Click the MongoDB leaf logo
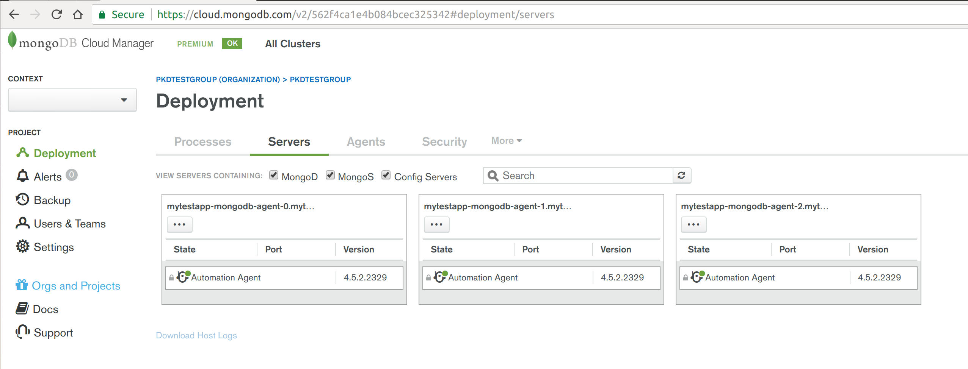Viewport: 968px width, 369px height. pyautogui.click(x=12, y=40)
